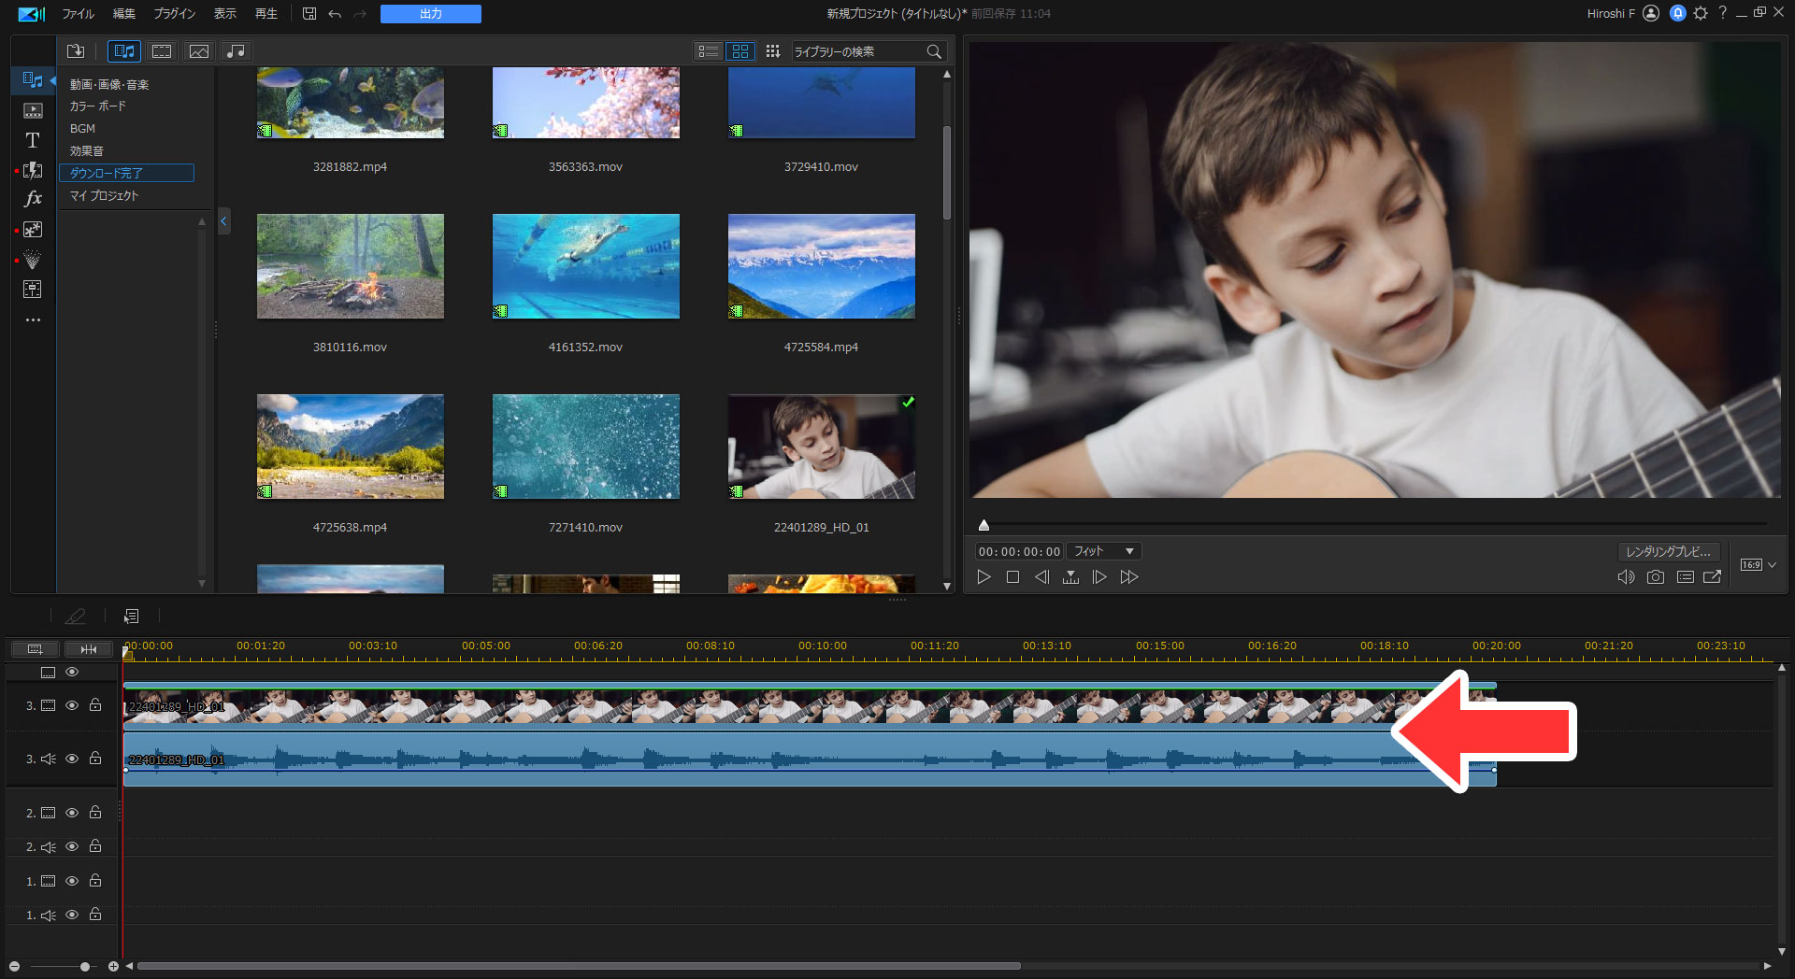The image size is (1795, 979).
Task: Toggle visibility of audio track 1
Action: (72, 915)
